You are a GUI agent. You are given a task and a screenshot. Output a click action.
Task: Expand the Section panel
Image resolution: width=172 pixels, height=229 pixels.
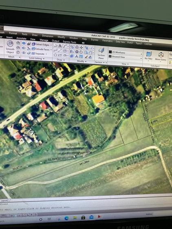pos(100,62)
